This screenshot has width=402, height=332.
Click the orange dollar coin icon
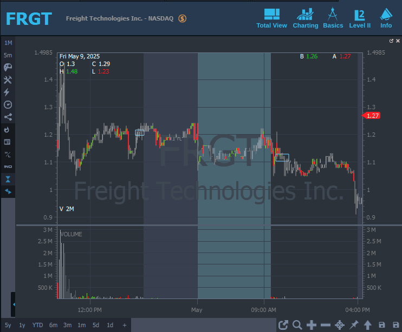[182, 18]
